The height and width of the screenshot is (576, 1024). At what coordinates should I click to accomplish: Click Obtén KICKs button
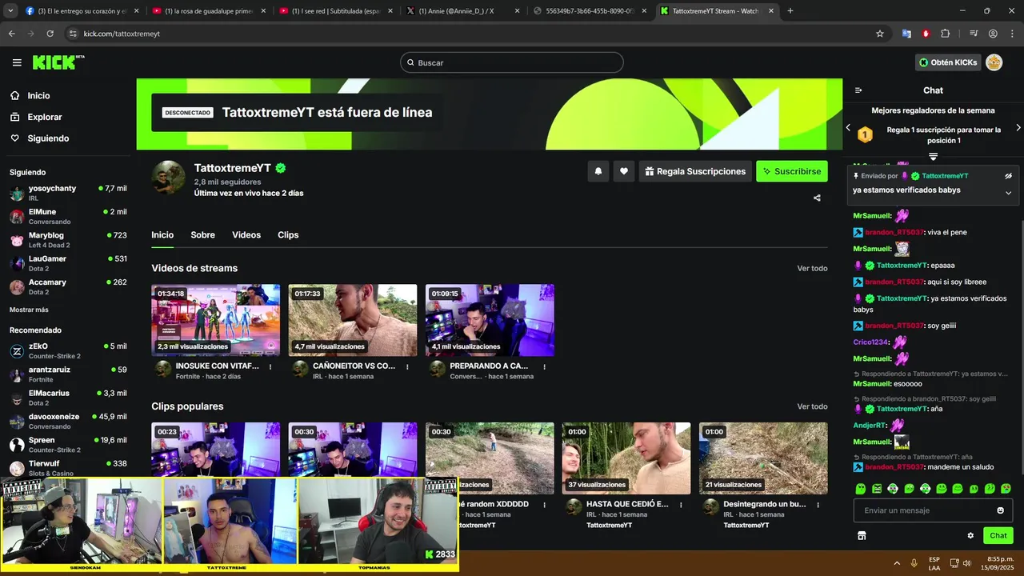tap(948, 62)
